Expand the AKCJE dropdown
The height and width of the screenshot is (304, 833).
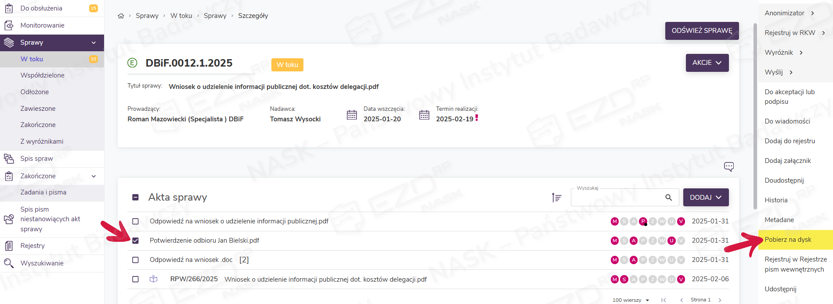(x=707, y=63)
